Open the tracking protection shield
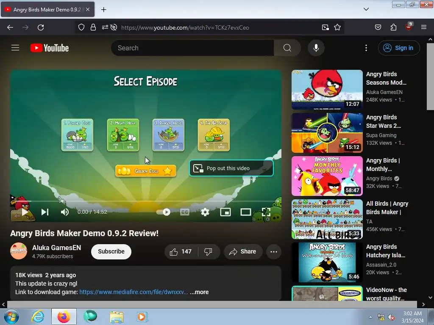The image size is (434, 325). tap(81, 28)
